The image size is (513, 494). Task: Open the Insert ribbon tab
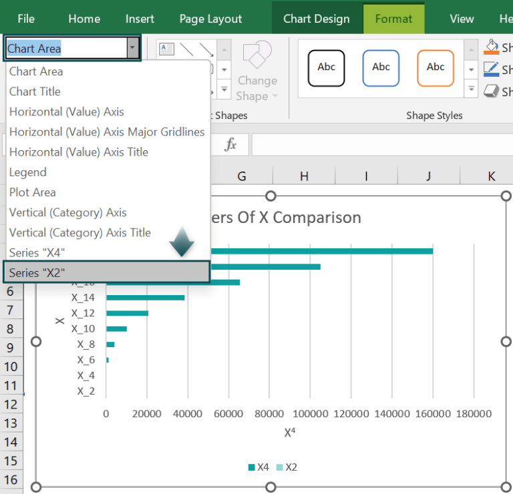tap(140, 19)
